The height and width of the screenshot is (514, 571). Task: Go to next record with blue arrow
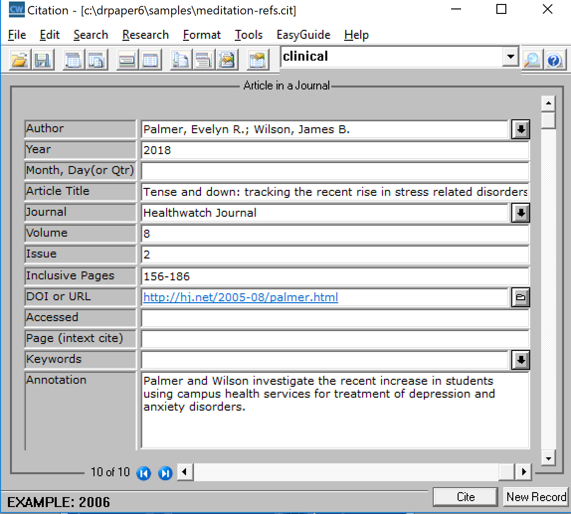[165, 473]
